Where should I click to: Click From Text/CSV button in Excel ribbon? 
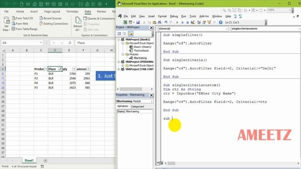coord(23,18)
